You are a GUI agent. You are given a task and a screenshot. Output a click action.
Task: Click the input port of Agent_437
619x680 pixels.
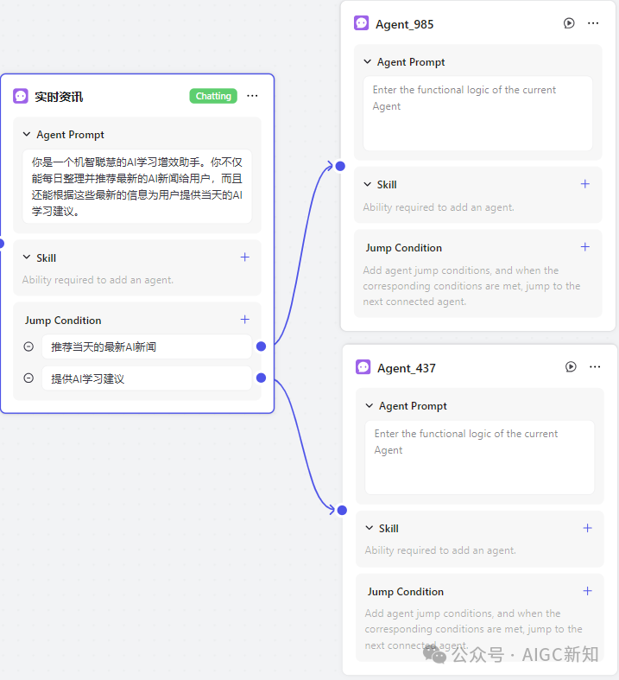coord(342,510)
